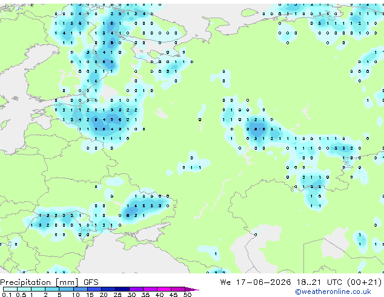Select the 0.5–1 mm legend swatch
Screen dimensions: 384x297
coord(24,289)
